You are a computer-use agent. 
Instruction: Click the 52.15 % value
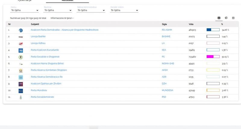(x=225, y=57)
